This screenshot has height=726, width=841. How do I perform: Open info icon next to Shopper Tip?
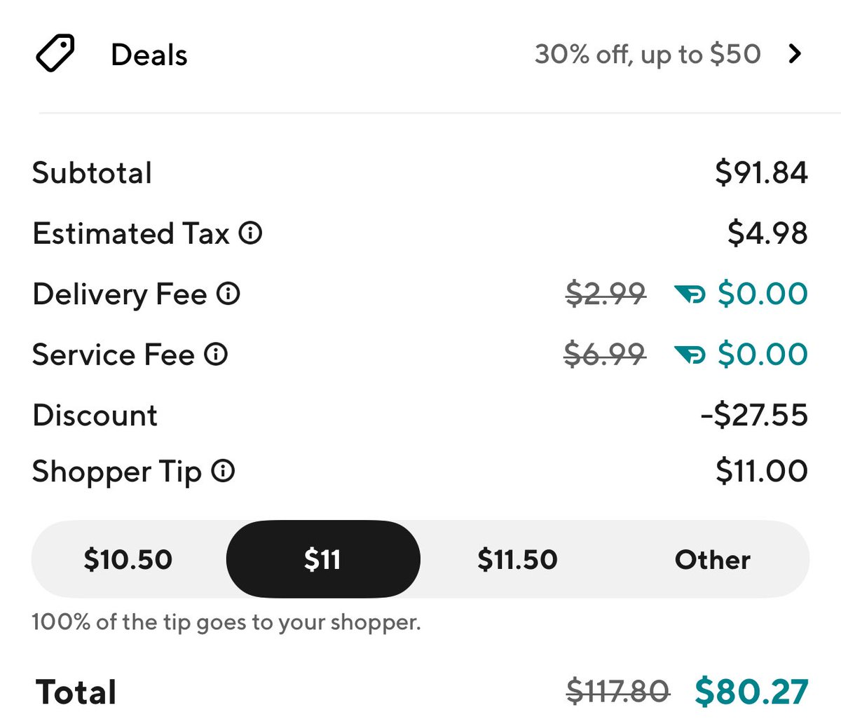pyautogui.click(x=223, y=471)
